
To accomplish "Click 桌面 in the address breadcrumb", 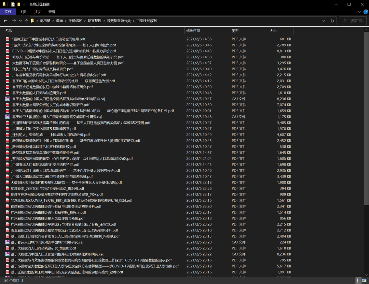I will tap(59, 21).
